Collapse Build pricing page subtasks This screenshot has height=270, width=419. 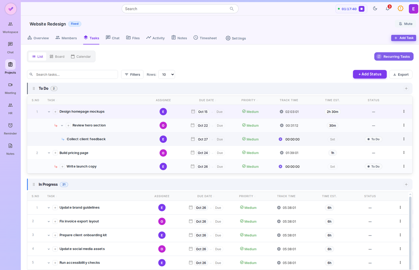tap(49, 153)
